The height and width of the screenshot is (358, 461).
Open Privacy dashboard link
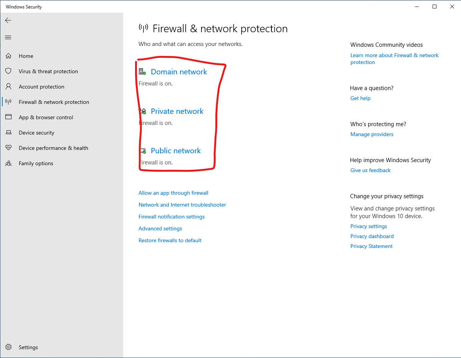coord(372,236)
